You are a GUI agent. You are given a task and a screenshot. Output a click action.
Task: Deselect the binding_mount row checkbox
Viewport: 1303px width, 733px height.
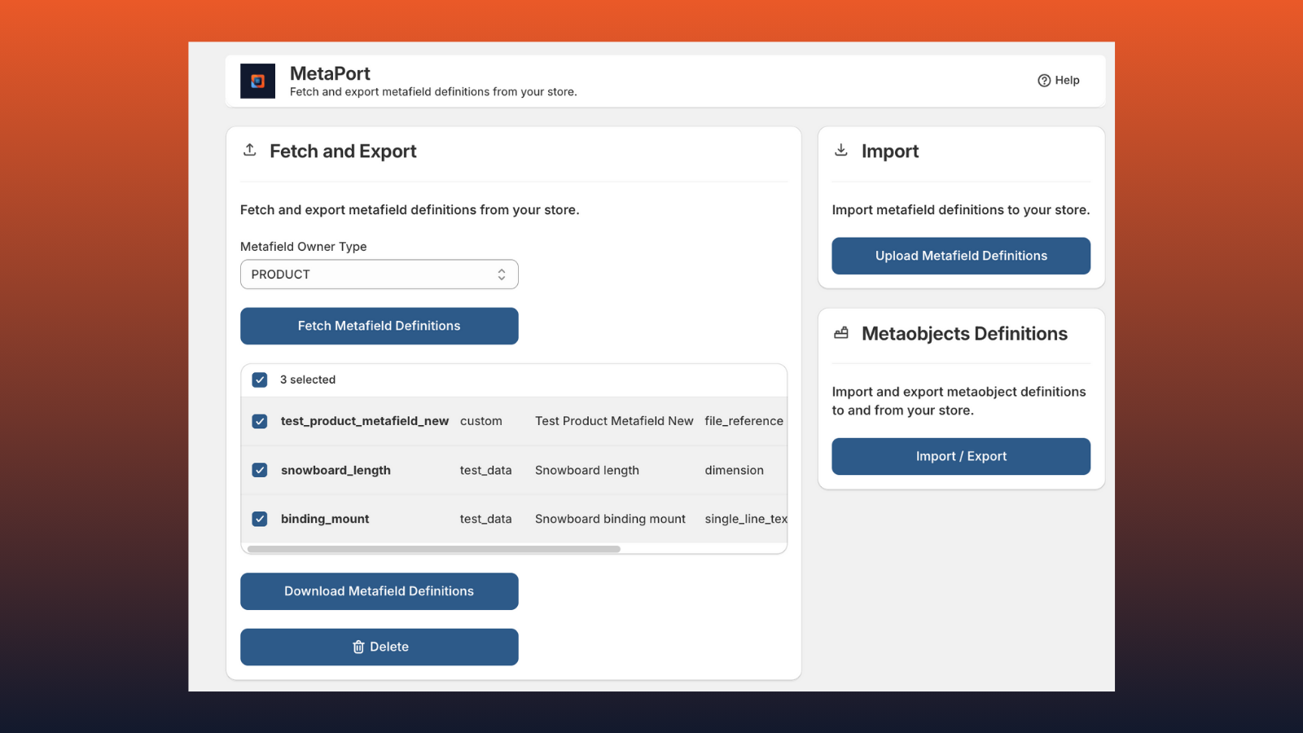pos(260,519)
